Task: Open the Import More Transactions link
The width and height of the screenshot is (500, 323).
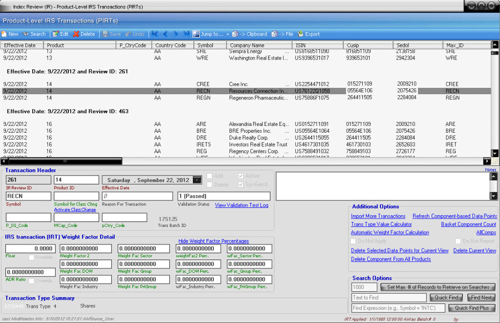Action: pyautogui.click(x=378, y=216)
